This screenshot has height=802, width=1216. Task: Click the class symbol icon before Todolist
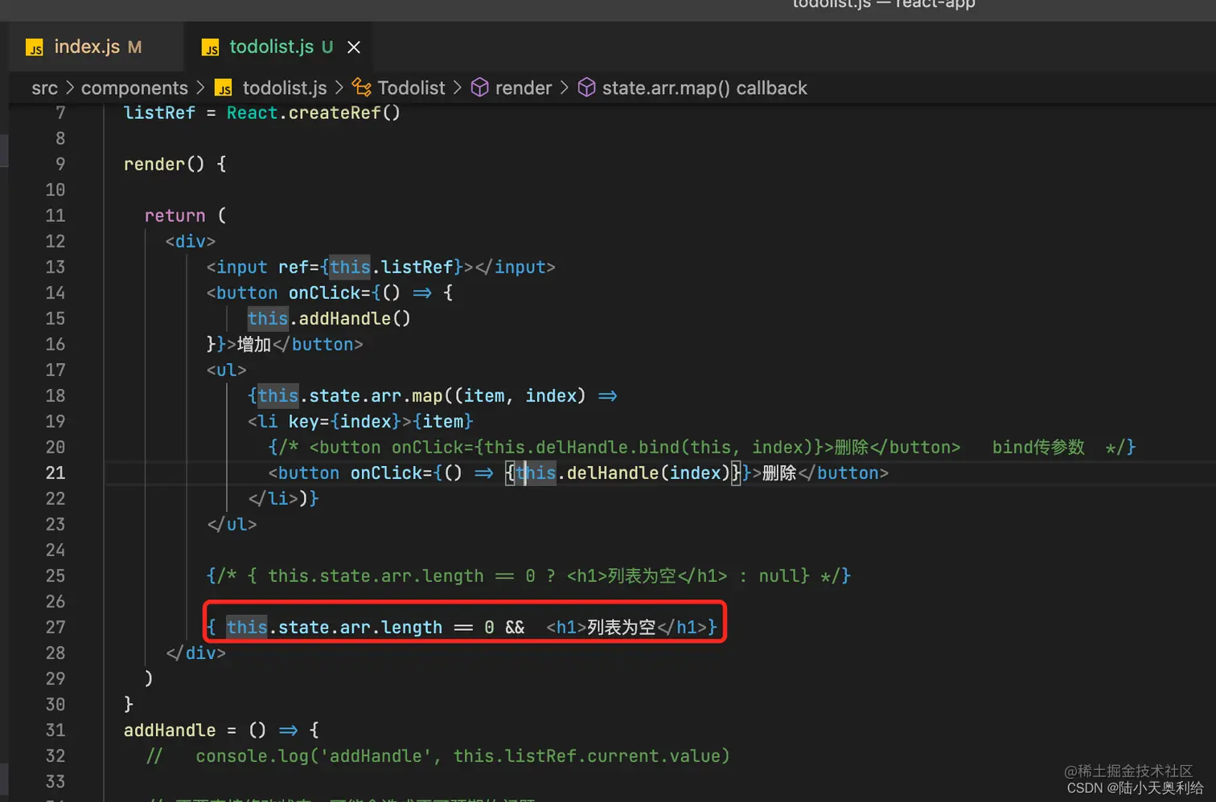pos(362,87)
